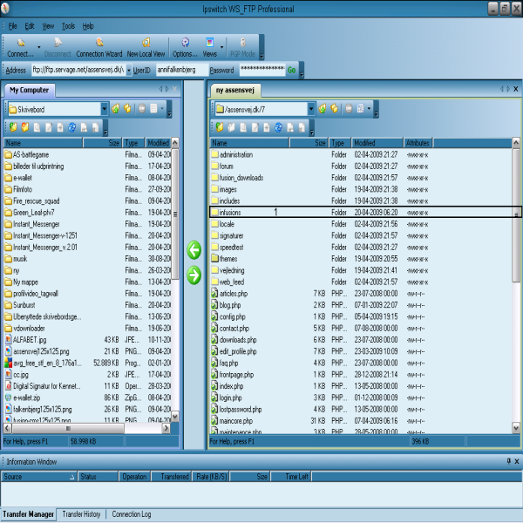Image resolution: width=523 pixels, height=523 pixels.
Task: Click the Views toolbar icon
Action: 209,47
